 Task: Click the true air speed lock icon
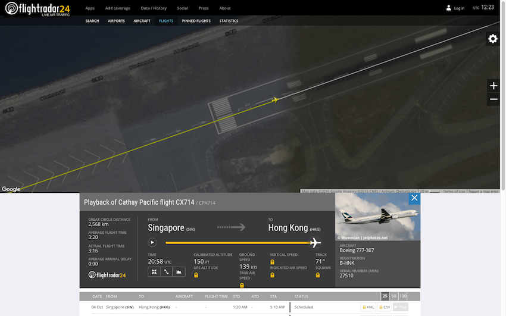pyautogui.click(x=242, y=285)
